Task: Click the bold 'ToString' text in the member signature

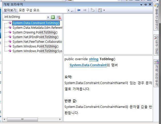Action: [106, 59]
